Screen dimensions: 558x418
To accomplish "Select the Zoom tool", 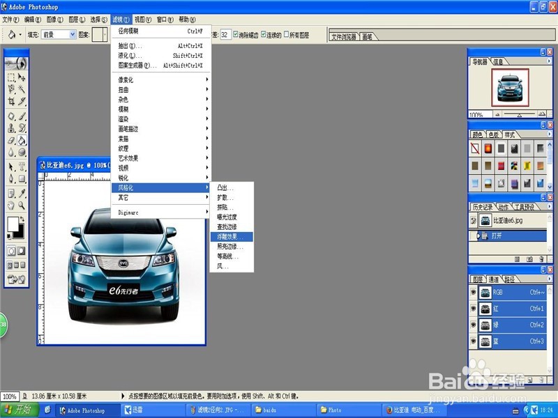I will (x=22, y=206).
